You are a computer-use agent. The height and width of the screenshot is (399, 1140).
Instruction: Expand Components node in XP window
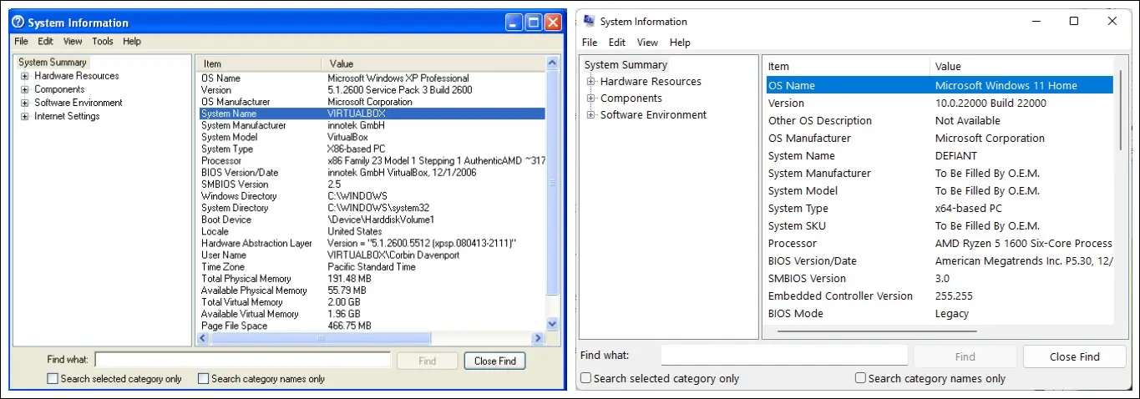(x=25, y=89)
